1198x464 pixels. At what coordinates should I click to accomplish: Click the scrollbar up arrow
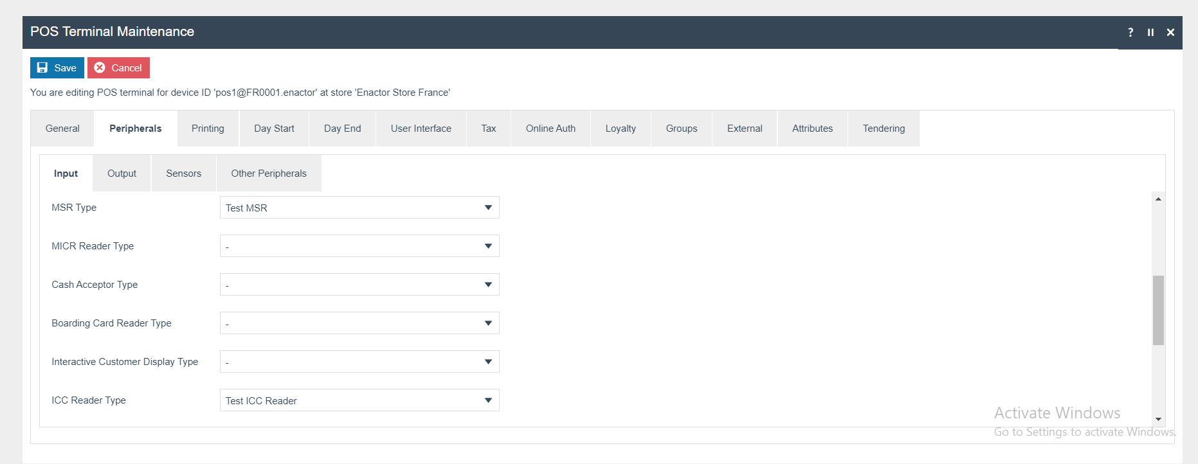(1158, 199)
